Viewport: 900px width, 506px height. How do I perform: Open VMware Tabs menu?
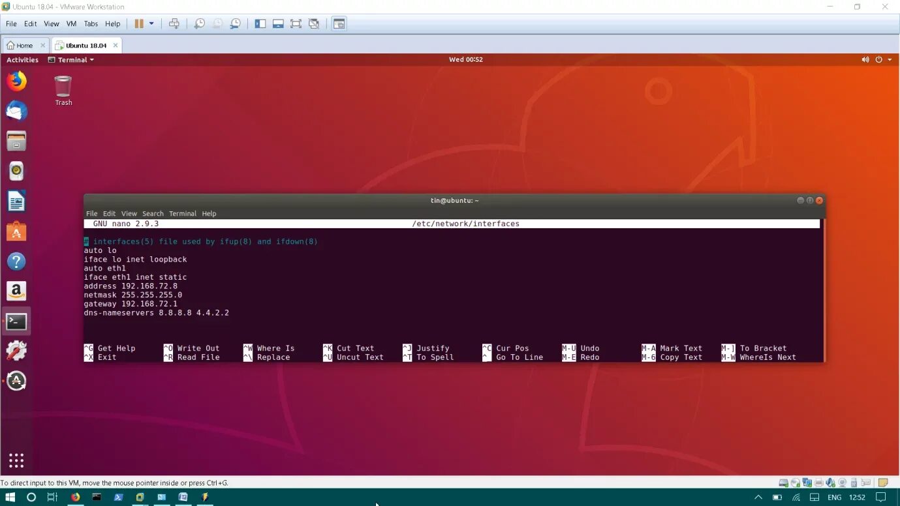(91, 23)
